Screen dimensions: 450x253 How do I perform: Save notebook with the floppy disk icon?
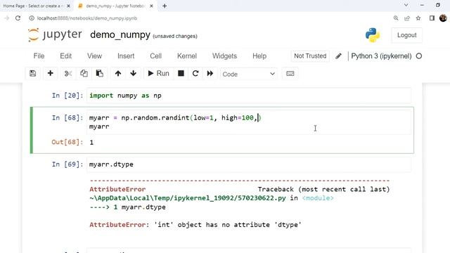33,73
